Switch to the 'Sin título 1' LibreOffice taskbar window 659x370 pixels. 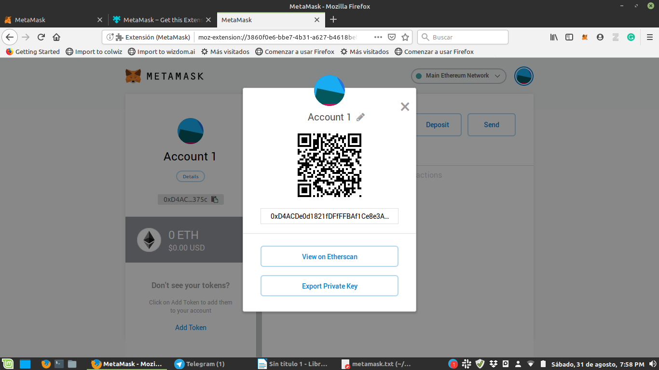(293, 364)
